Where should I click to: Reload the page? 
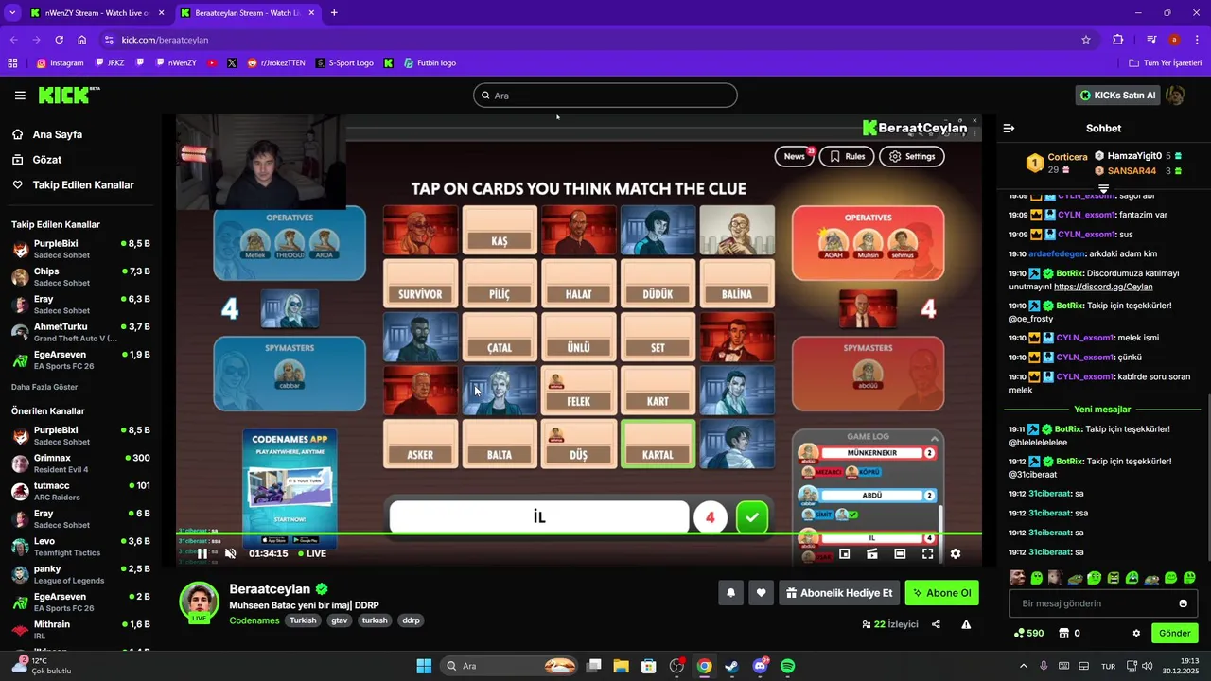click(59, 40)
